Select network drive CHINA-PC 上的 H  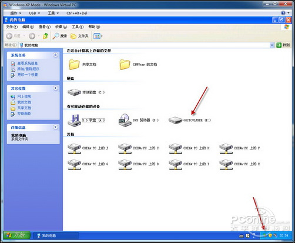coord(176,148)
